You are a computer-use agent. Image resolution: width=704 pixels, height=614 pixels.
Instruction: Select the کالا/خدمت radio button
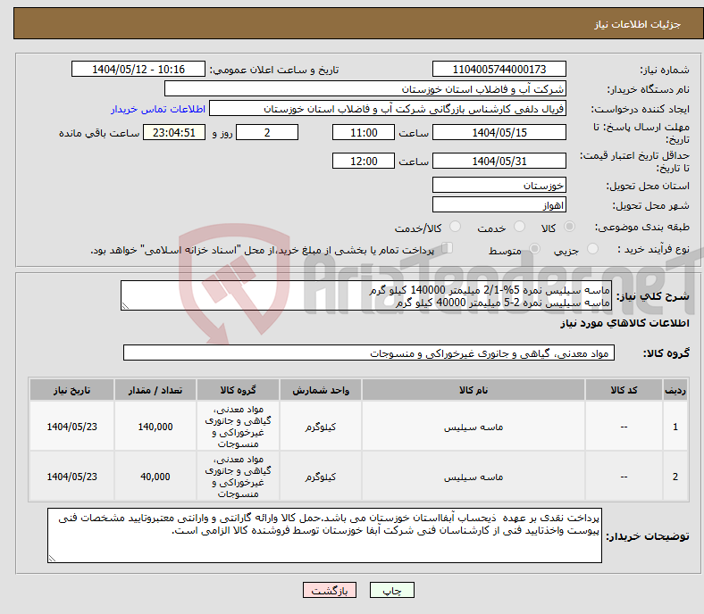[x=455, y=227]
